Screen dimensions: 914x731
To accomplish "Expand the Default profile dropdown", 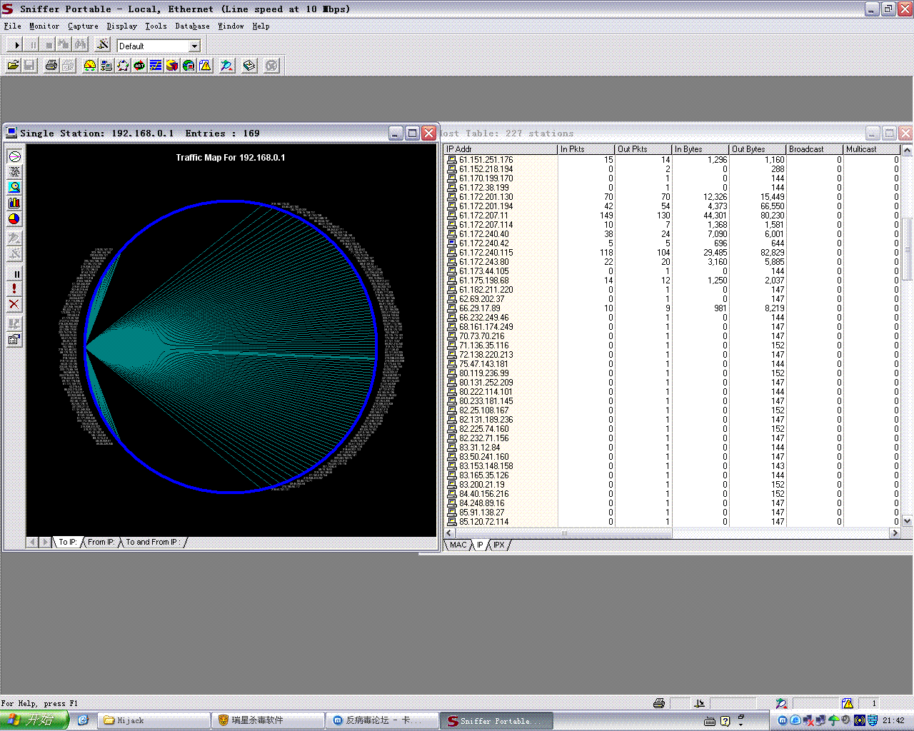I will pyautogui.click(x=194, y=46).
